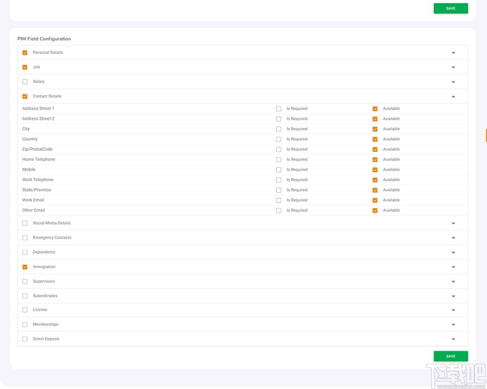The image size is (487, 389).
Task: Uncheck the Personal Details section checkbox
Action: coord(25,53)
